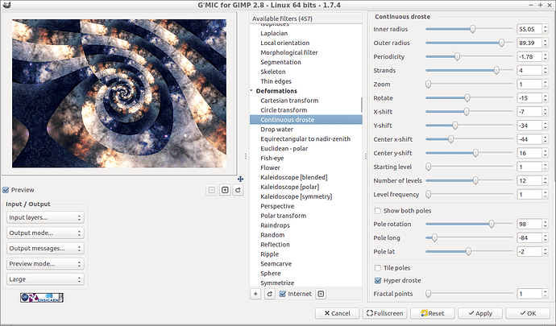Screen dimensions: 556x326
Task: Click the navigation cross icon under preview image
Action: (241, 179)
